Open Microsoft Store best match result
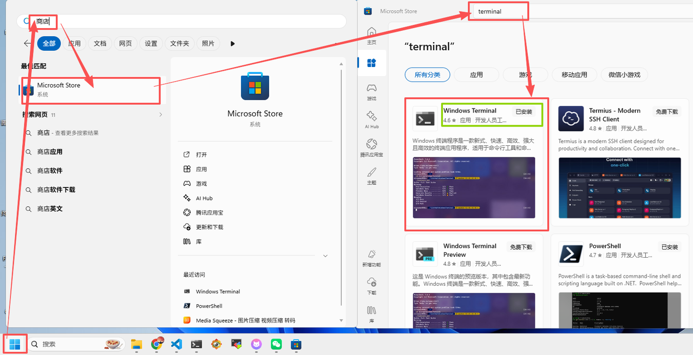 click(91, 90)
